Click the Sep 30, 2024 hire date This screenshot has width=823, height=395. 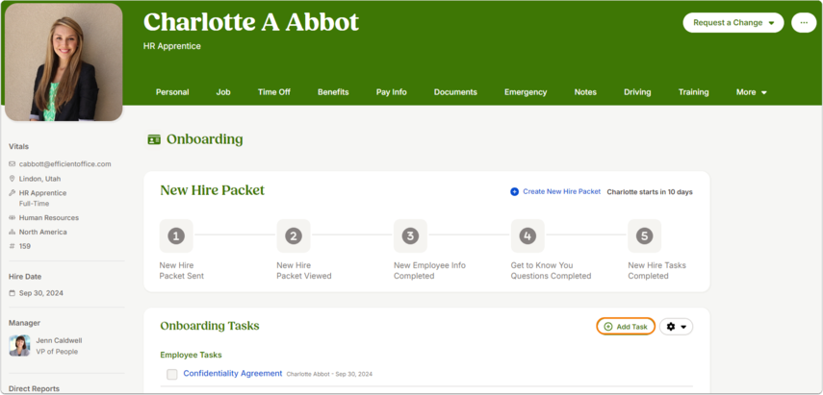[x=41, y=293]
